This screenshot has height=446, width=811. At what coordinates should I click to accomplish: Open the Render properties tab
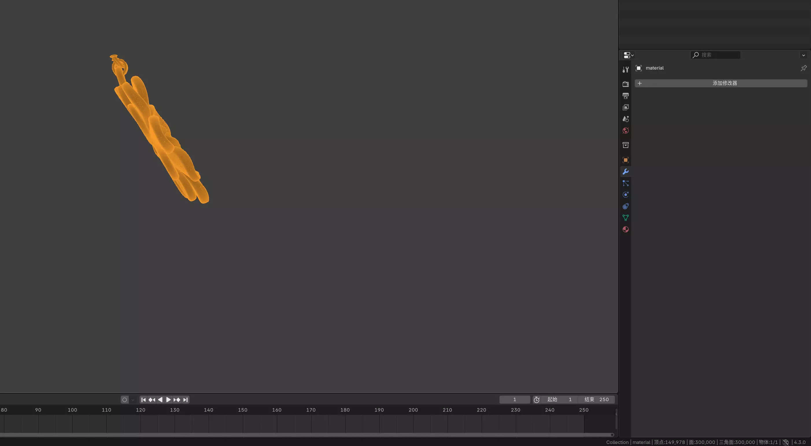pos(626,84)
